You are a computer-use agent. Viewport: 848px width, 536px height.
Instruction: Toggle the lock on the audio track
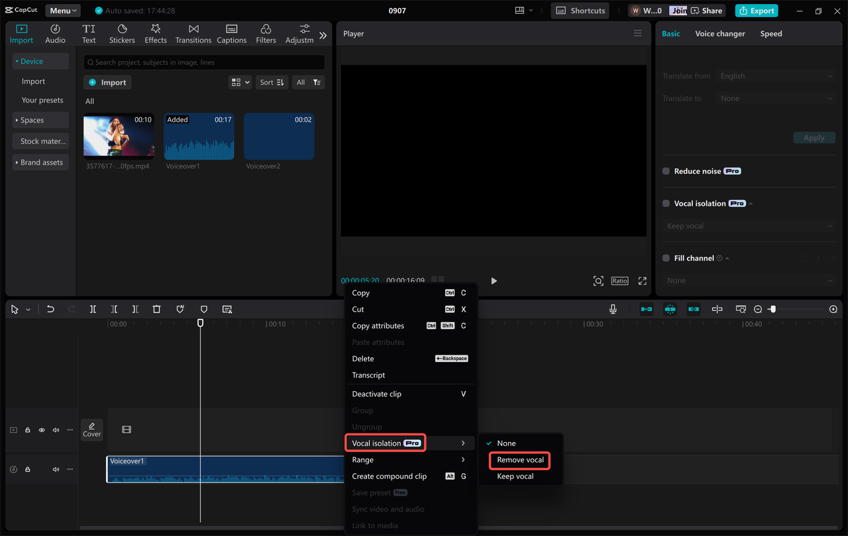28,469
